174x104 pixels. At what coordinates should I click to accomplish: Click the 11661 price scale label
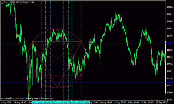pos(170,14)
